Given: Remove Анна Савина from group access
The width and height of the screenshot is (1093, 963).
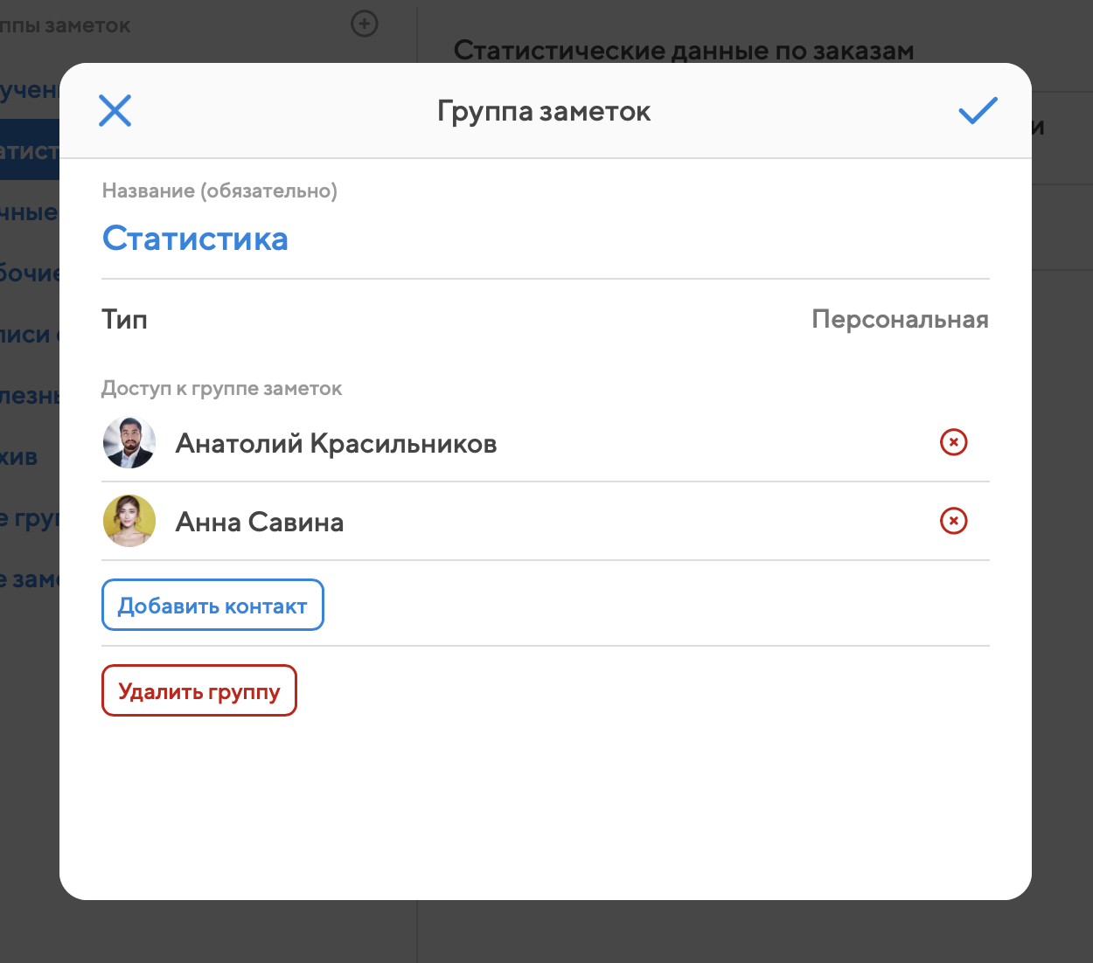Looking at the screenshot, I should click(x=953, y=521).
